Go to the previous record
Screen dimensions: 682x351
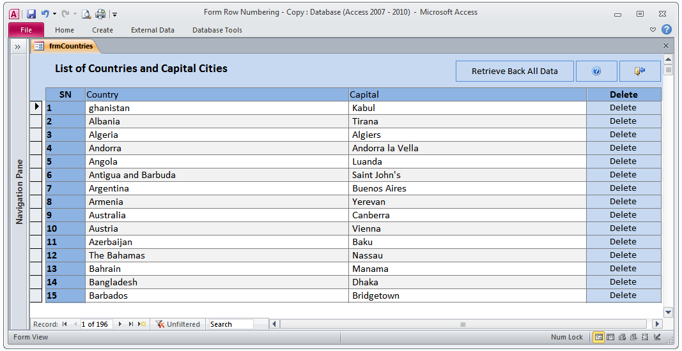[x=75, y=324]
